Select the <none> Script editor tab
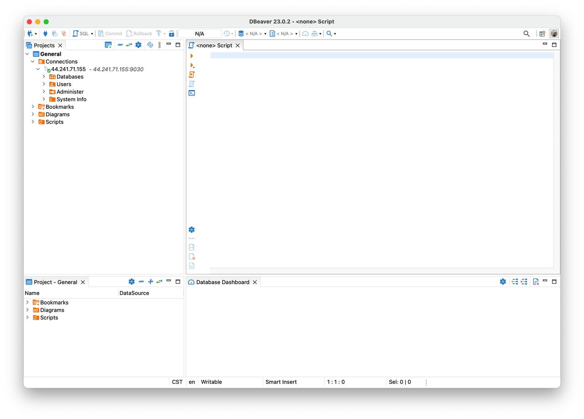584x419 pixels. tap(215, 45)
